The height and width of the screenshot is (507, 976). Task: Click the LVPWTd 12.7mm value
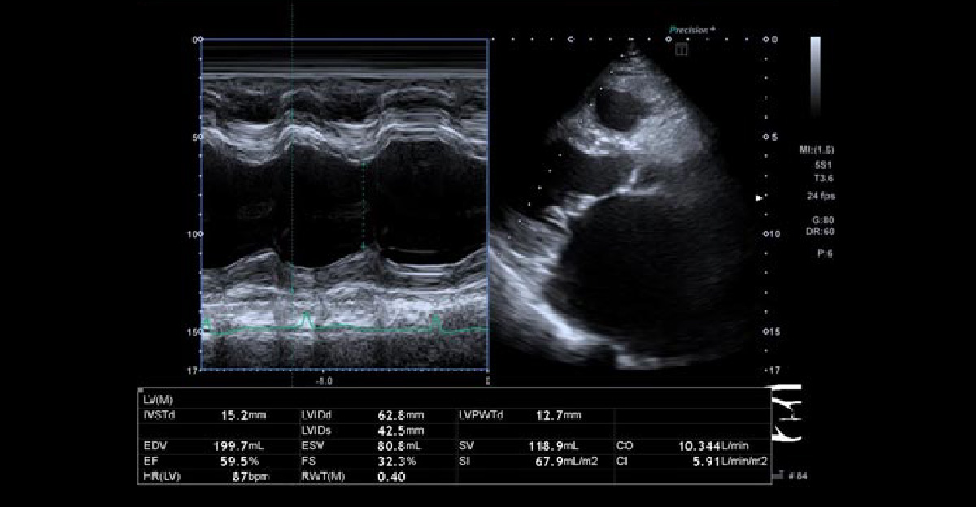(x=559, y=415)
